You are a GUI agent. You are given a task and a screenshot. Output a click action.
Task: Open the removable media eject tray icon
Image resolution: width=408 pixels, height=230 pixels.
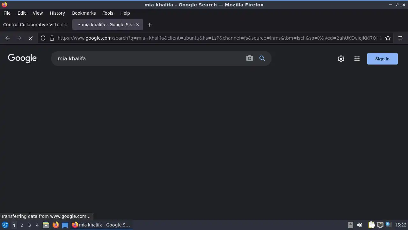click(350, 225)
